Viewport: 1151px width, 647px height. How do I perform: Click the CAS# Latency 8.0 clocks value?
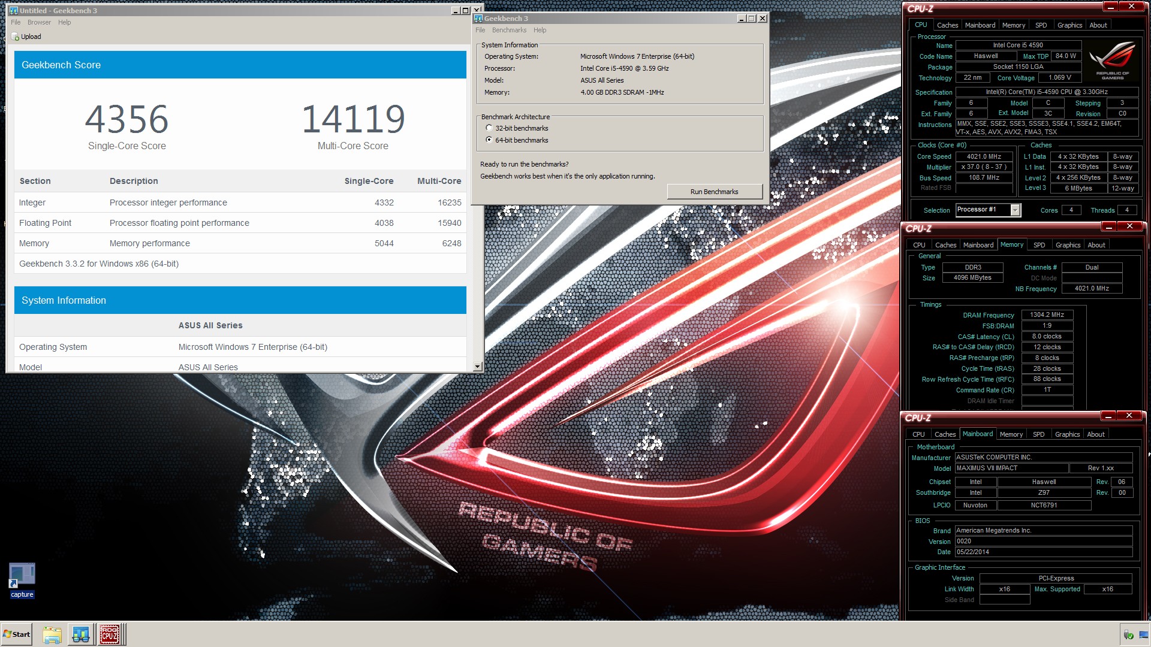pos(1047,336)
